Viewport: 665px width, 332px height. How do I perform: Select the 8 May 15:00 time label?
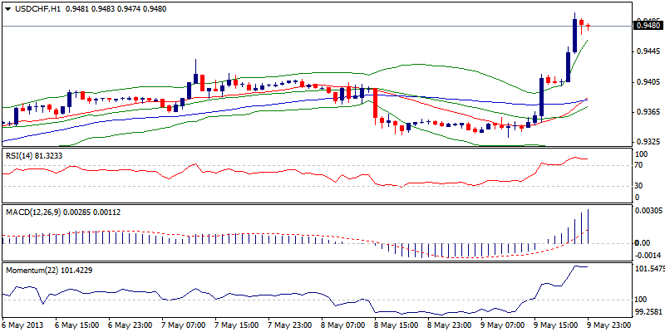397,325
